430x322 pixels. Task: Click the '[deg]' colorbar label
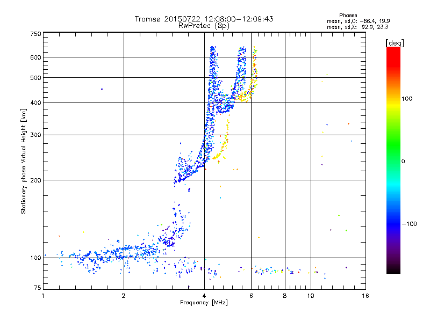395,43
